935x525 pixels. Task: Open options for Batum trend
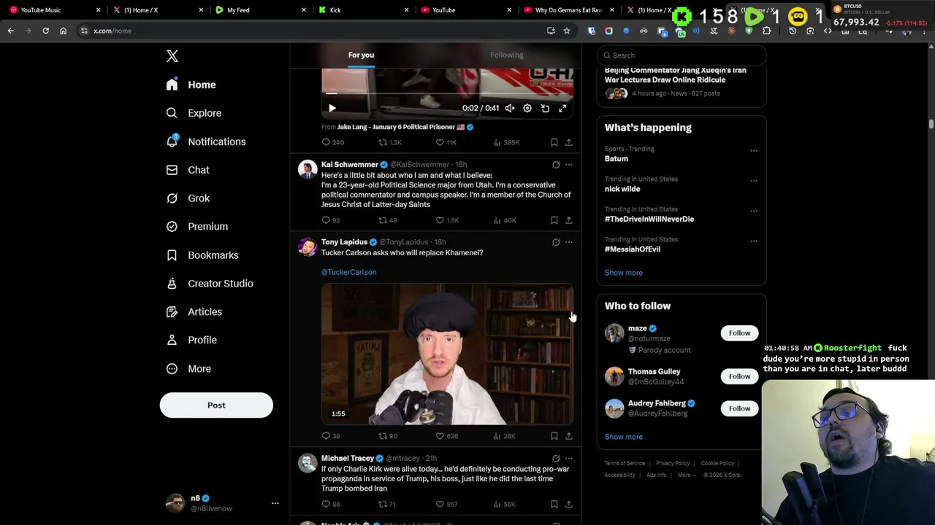(754, 151)
